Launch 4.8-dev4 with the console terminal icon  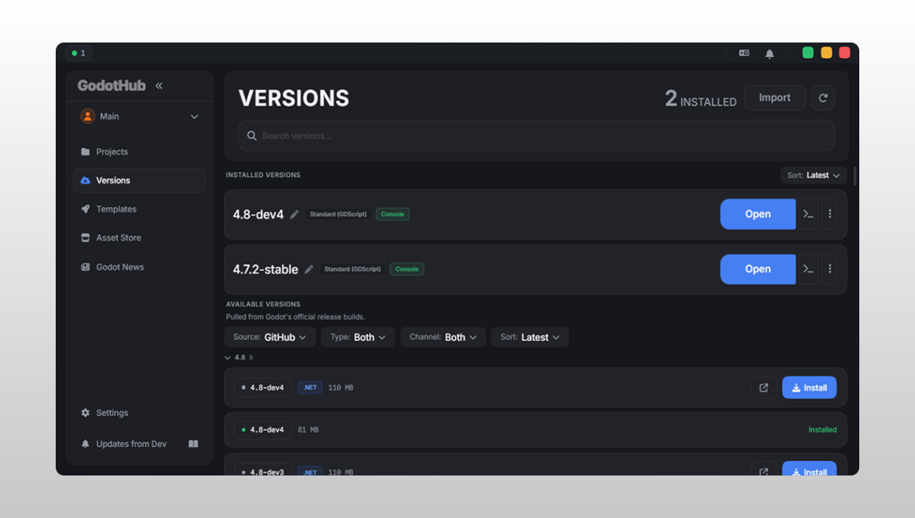point(809,214)
